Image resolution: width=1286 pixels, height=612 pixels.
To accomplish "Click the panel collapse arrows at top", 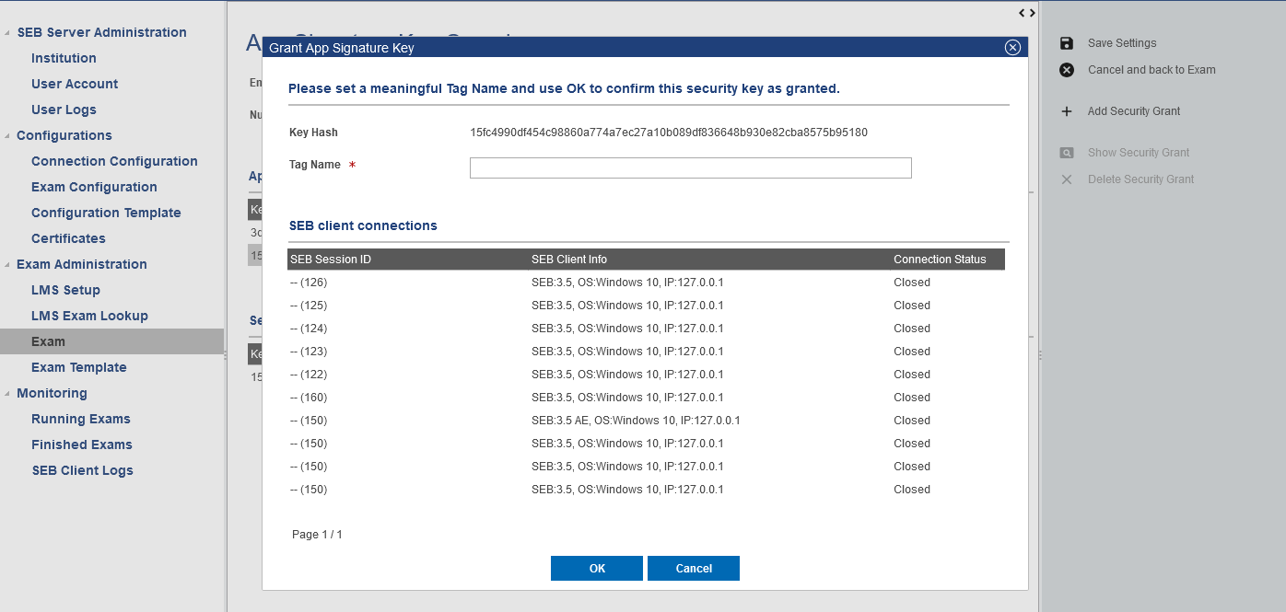I will tap(1027, 13).
